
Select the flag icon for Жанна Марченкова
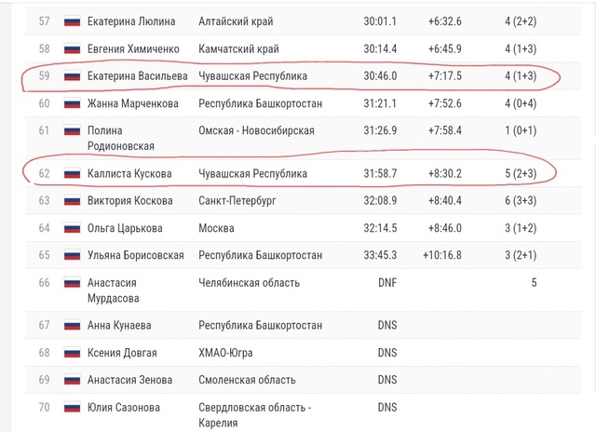(72, 103)
